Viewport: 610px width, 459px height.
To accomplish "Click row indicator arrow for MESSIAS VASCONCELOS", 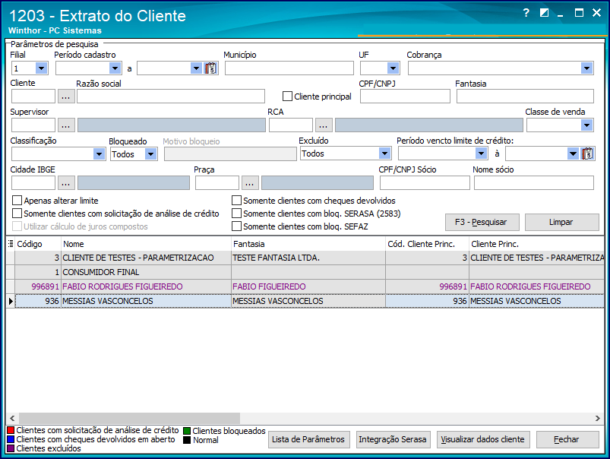I will click(x=11, y=301).
